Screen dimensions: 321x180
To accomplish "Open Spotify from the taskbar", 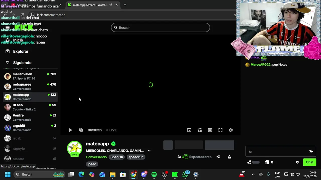I will tap(154, 174).
